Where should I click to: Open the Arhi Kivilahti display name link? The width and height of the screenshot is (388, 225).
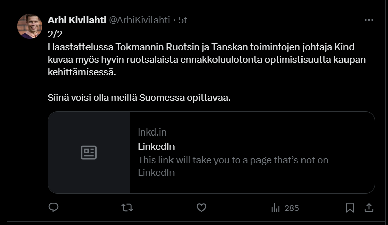77,20
